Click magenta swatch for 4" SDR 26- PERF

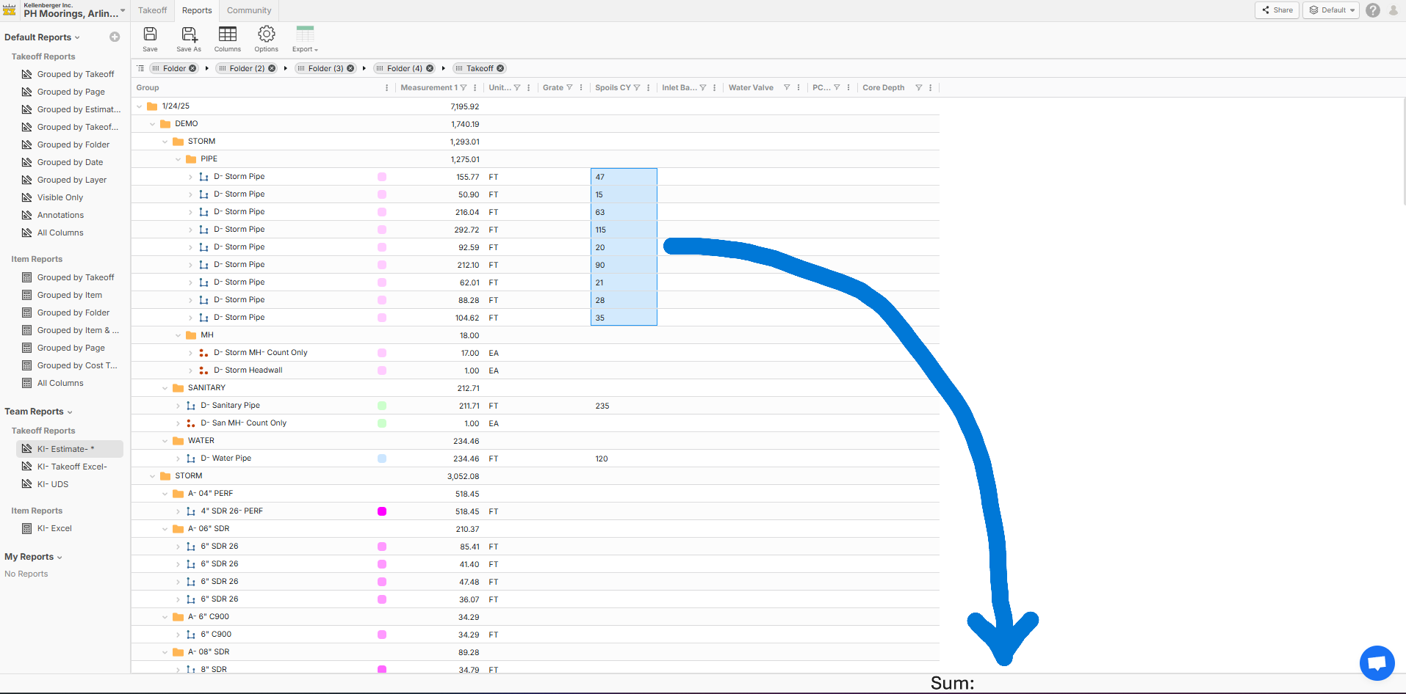point(382,511)
